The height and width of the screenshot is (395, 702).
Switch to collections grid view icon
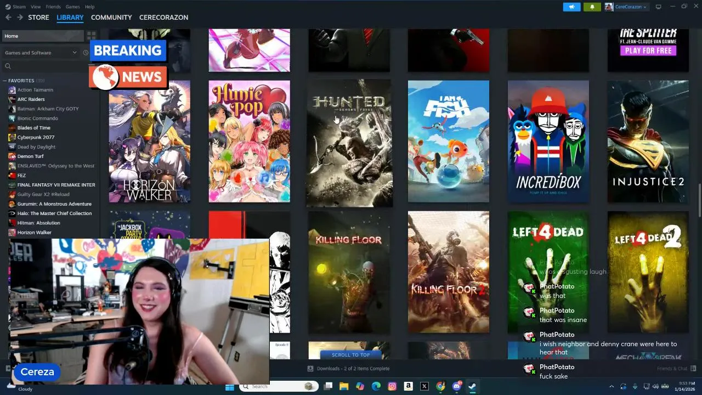pyautogui.click(x=91, y=36)
